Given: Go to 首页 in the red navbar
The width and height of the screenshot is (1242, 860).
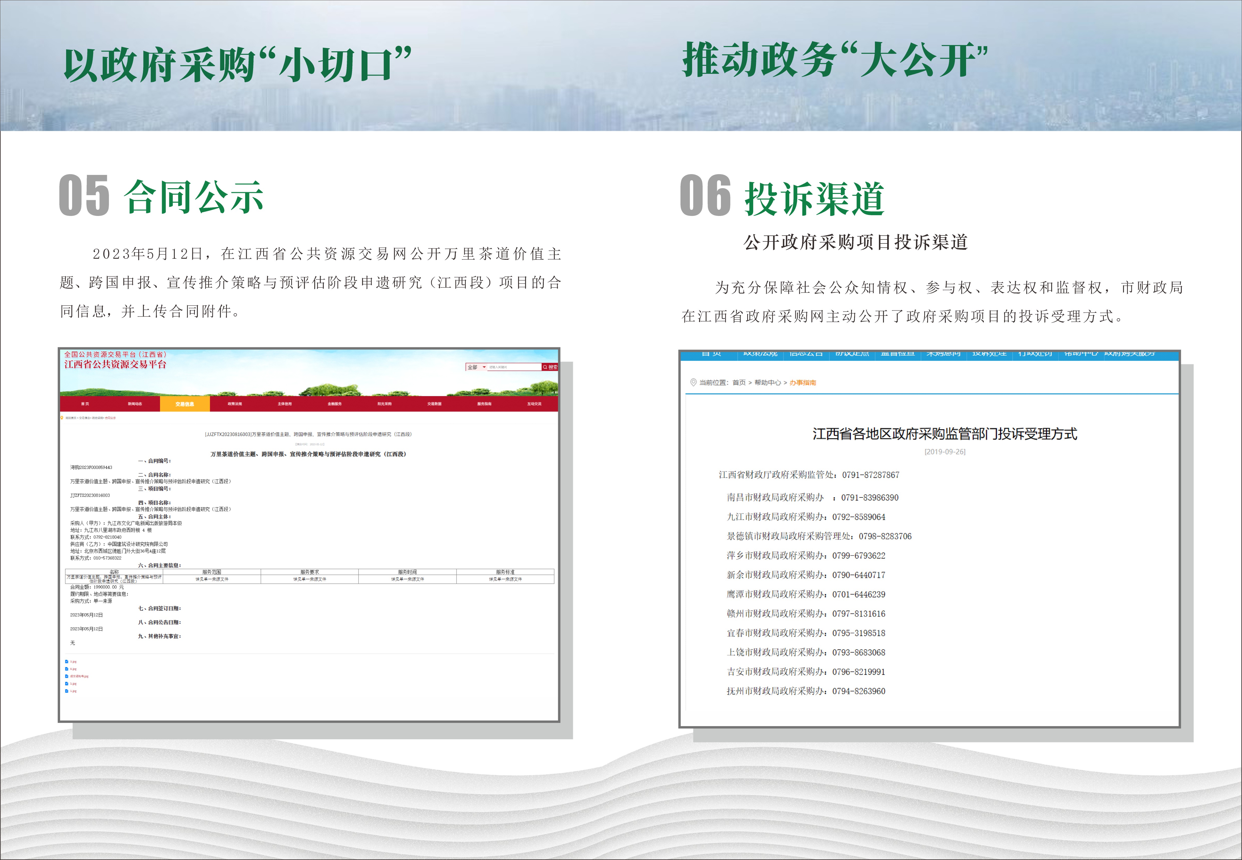Looking at the screenshot, I should pos(85,404).
